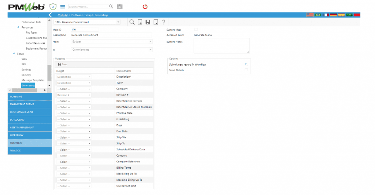Click the sidebar vertical scrollbar thumb

click(49, 73)
